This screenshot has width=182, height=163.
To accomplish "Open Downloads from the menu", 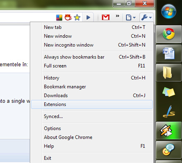I will tap(92, 95).
